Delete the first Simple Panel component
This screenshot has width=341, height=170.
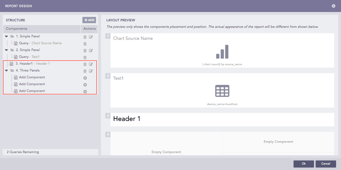pyautogui.click(x=85, y=37)
